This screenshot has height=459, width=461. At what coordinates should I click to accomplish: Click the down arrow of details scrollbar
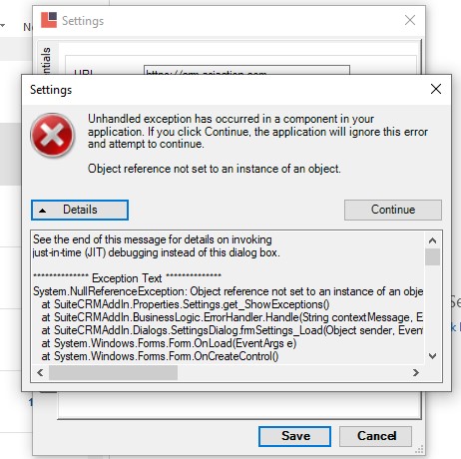pos(432,356)
